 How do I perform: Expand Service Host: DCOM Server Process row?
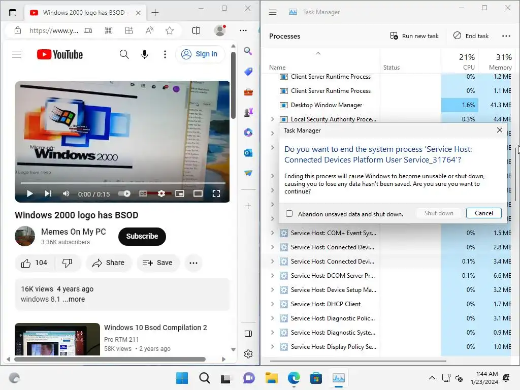pyautogui.click(x=272, y=276)
